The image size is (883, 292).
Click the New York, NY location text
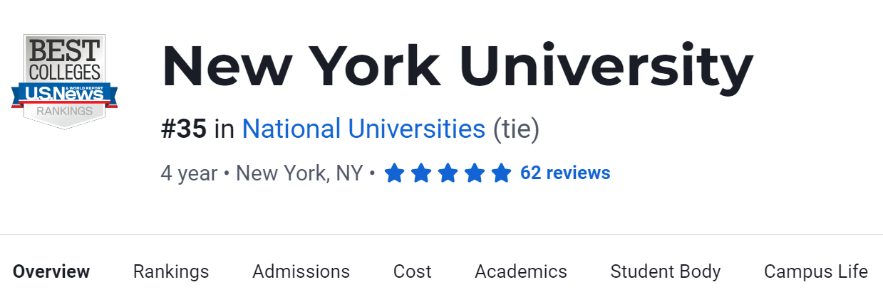(299, 173)
